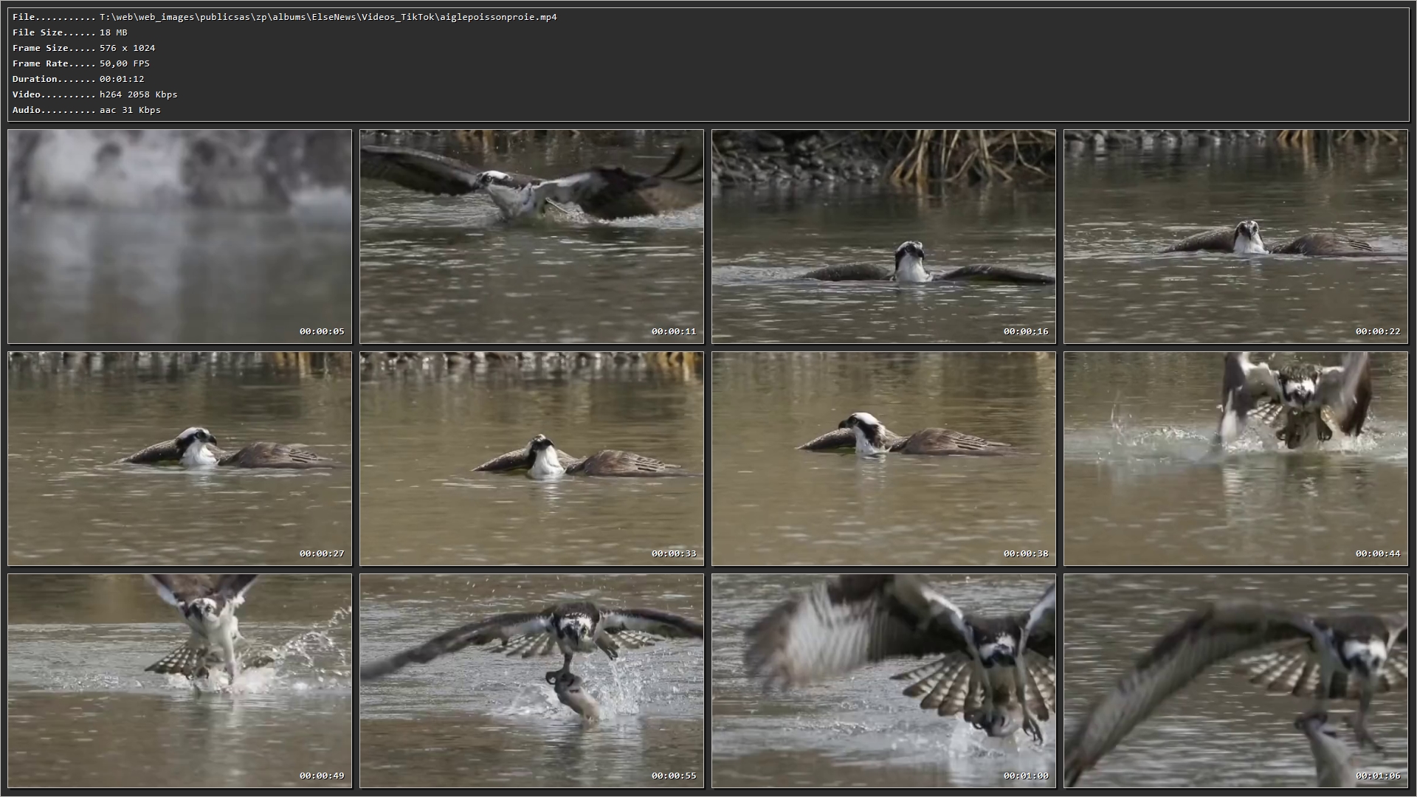The image size is (1417, 797).
Task: Click the Duration 00:01:12 value
Action: (x=122, y=79)
